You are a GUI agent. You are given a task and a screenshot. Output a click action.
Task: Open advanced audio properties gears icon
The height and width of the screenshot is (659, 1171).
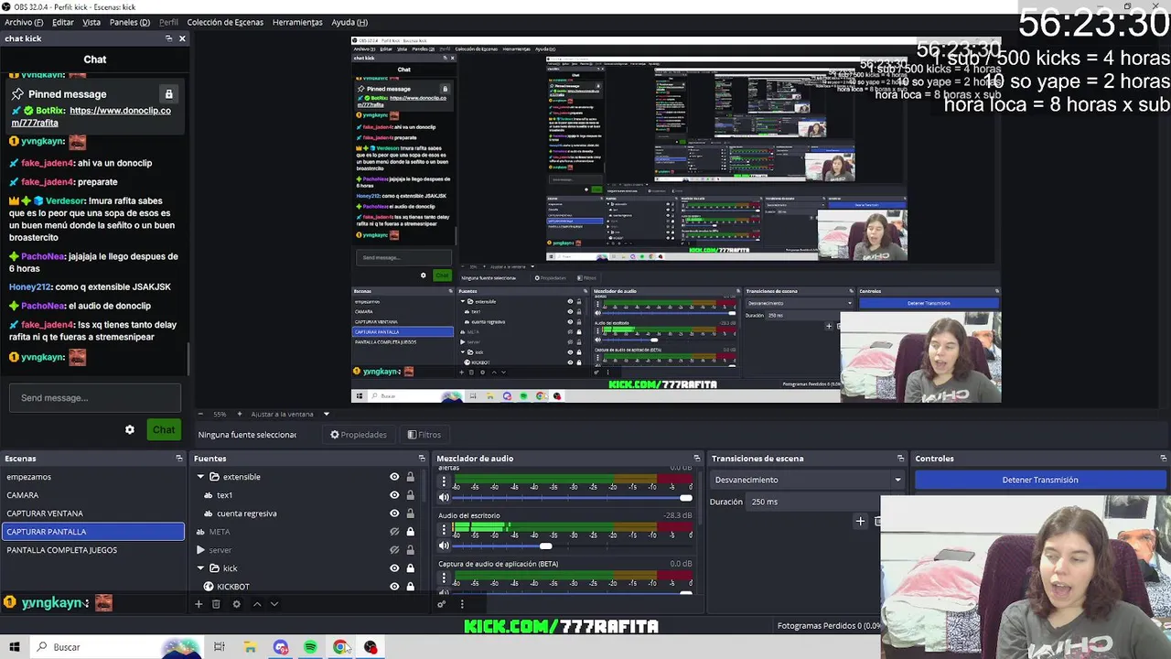pyautogui.click(x=442, y=604)
